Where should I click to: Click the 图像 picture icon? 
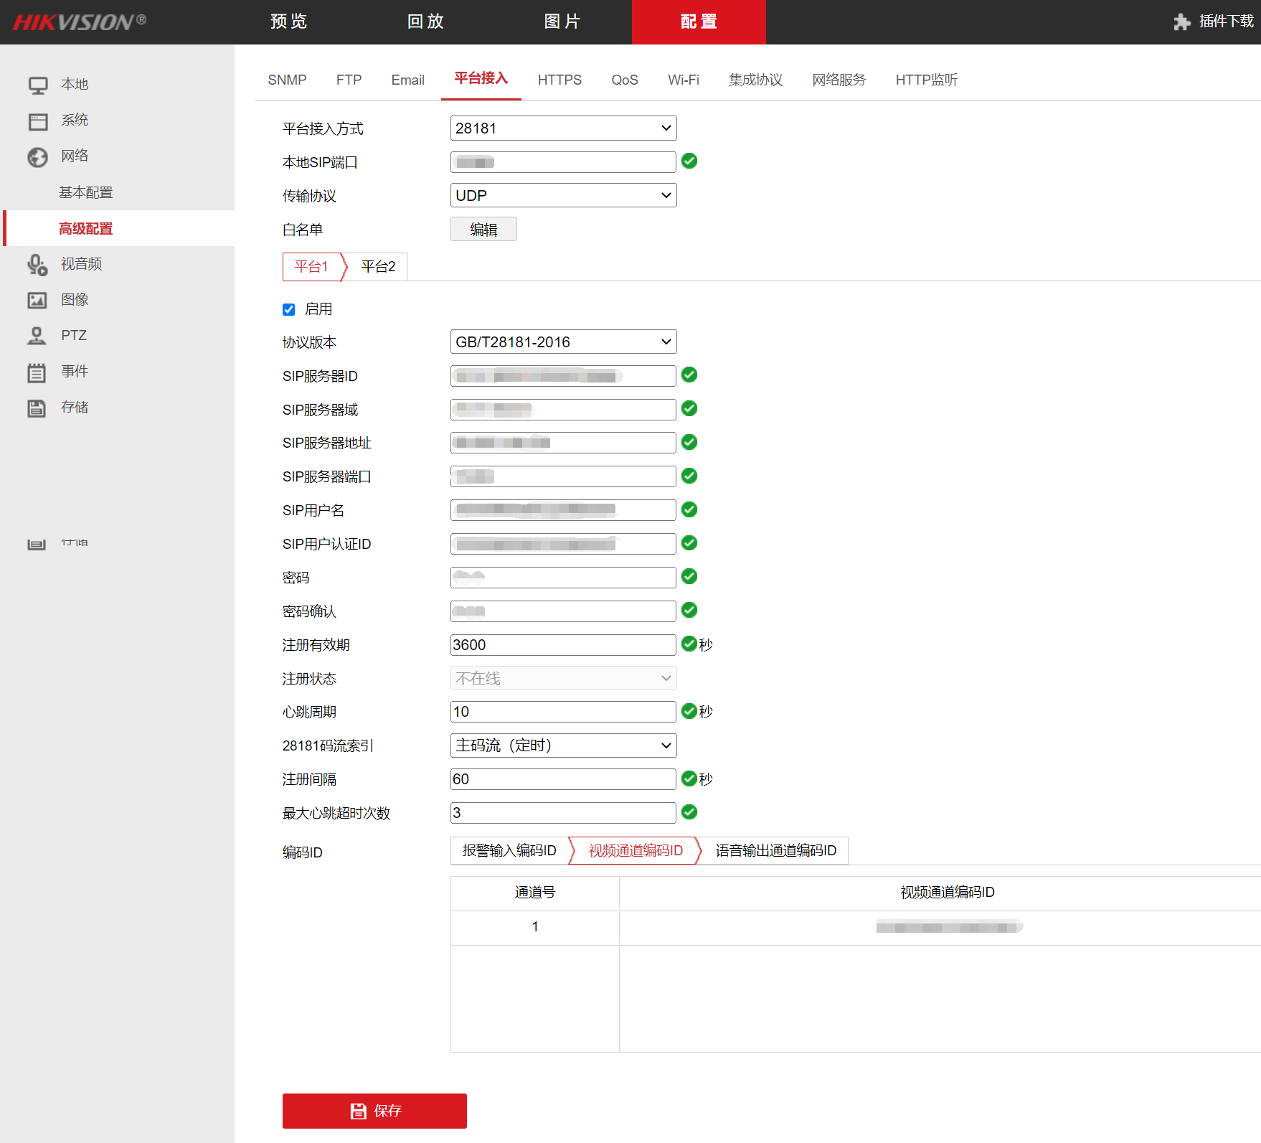tap(37, 301)
